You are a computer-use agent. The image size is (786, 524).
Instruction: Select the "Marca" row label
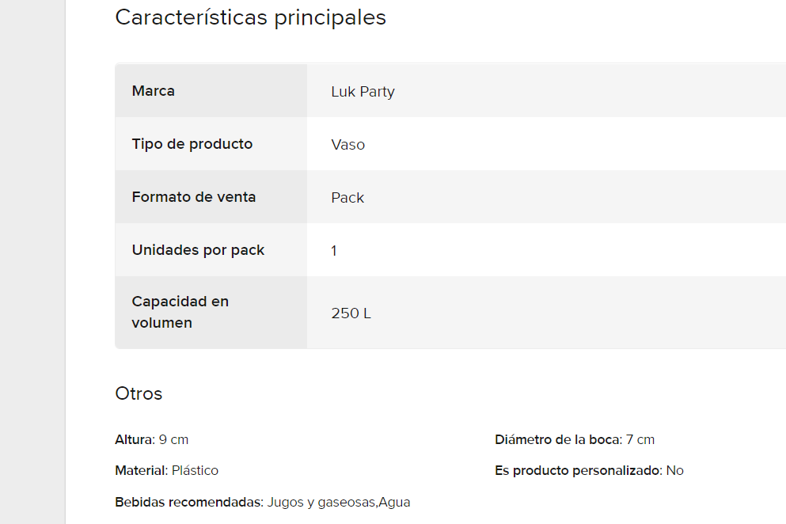click(x=154, y=91)
